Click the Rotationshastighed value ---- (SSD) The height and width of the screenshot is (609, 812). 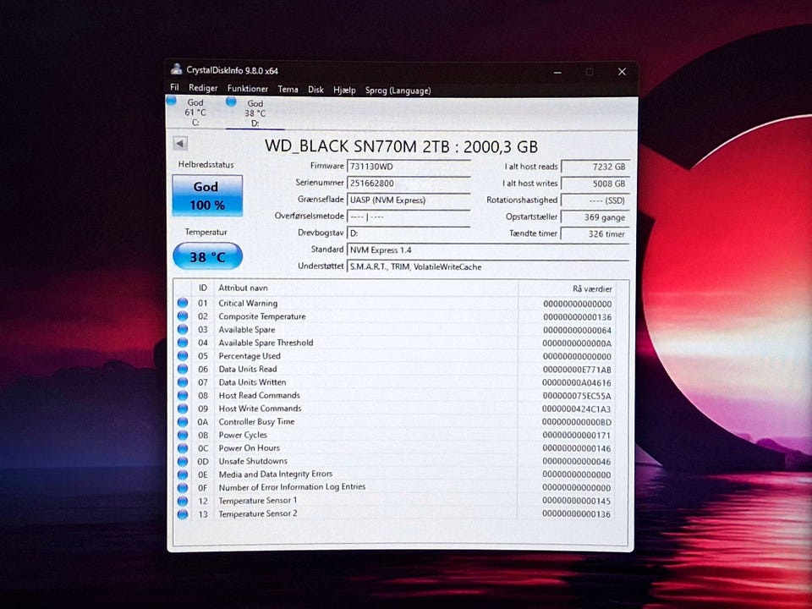point(595,200)
